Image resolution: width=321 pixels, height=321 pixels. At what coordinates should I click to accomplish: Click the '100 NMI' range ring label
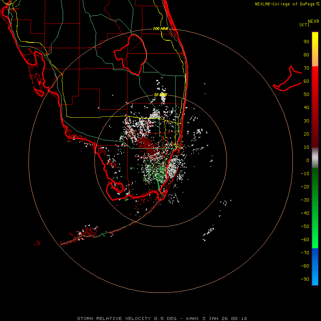click(160, 29)
